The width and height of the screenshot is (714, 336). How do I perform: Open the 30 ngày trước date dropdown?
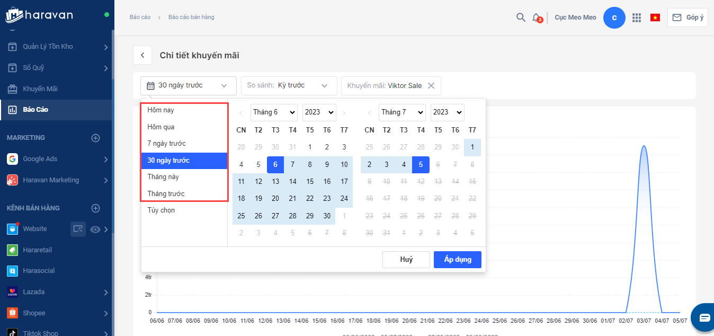tap(188, 86)
